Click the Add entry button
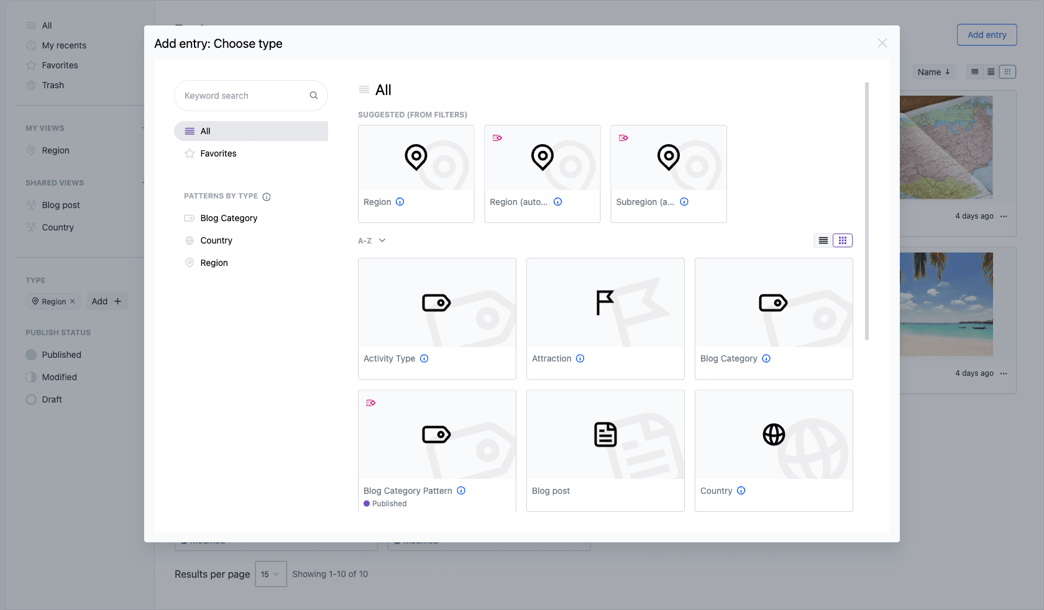This screenshot has width=1044, height=610. [987, 35]
